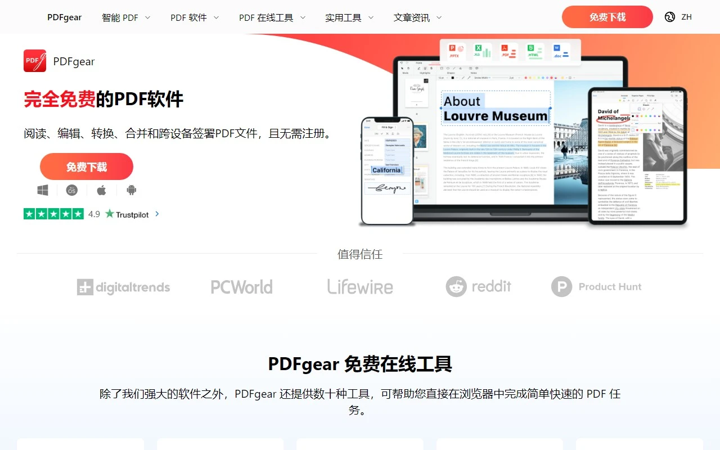Open the 实用工具 menu
This screenshot has height=450, width=720.
(x=343, y=17)
